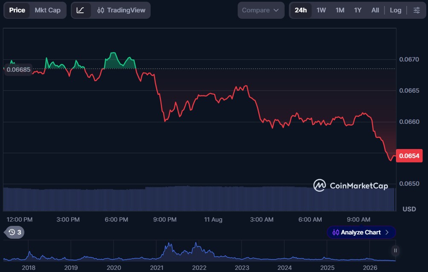428x272 pixels.
Task: Click the candlestick icon in Analyze Chart
Action: coord(336,232)
